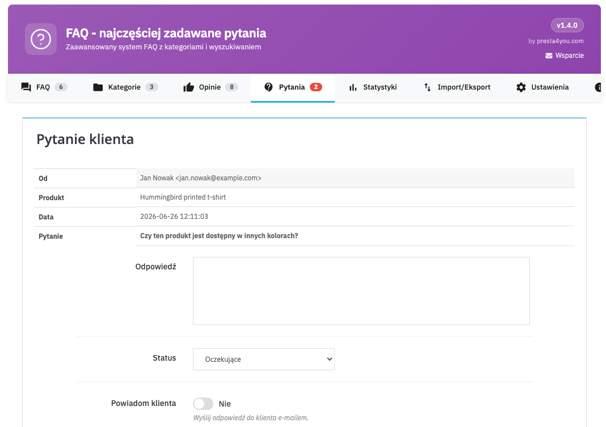This screenshot has width=606, height=427.
Task: Click the gear icon beside Ustawienia
Action: 521,87
